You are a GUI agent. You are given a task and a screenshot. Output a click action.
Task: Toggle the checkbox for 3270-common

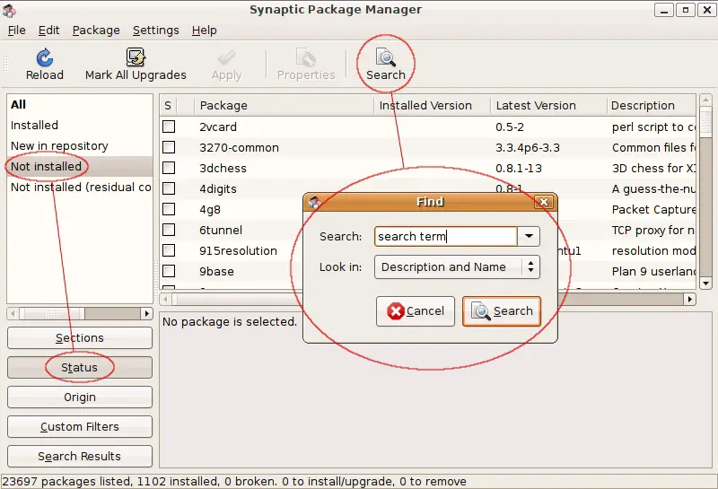coord(169,147)
